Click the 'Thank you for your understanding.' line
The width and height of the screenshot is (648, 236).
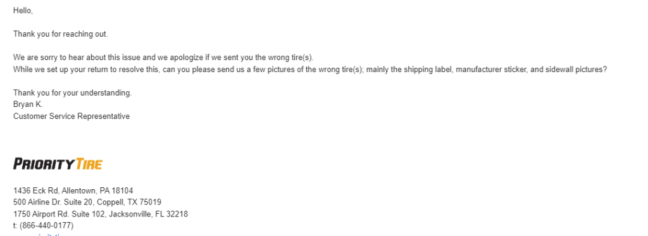(x=72, y=93)
